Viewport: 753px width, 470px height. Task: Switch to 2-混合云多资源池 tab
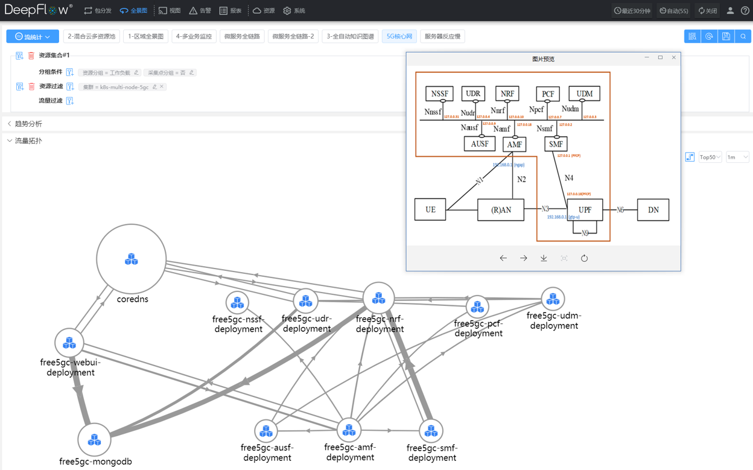coord(91,37)
